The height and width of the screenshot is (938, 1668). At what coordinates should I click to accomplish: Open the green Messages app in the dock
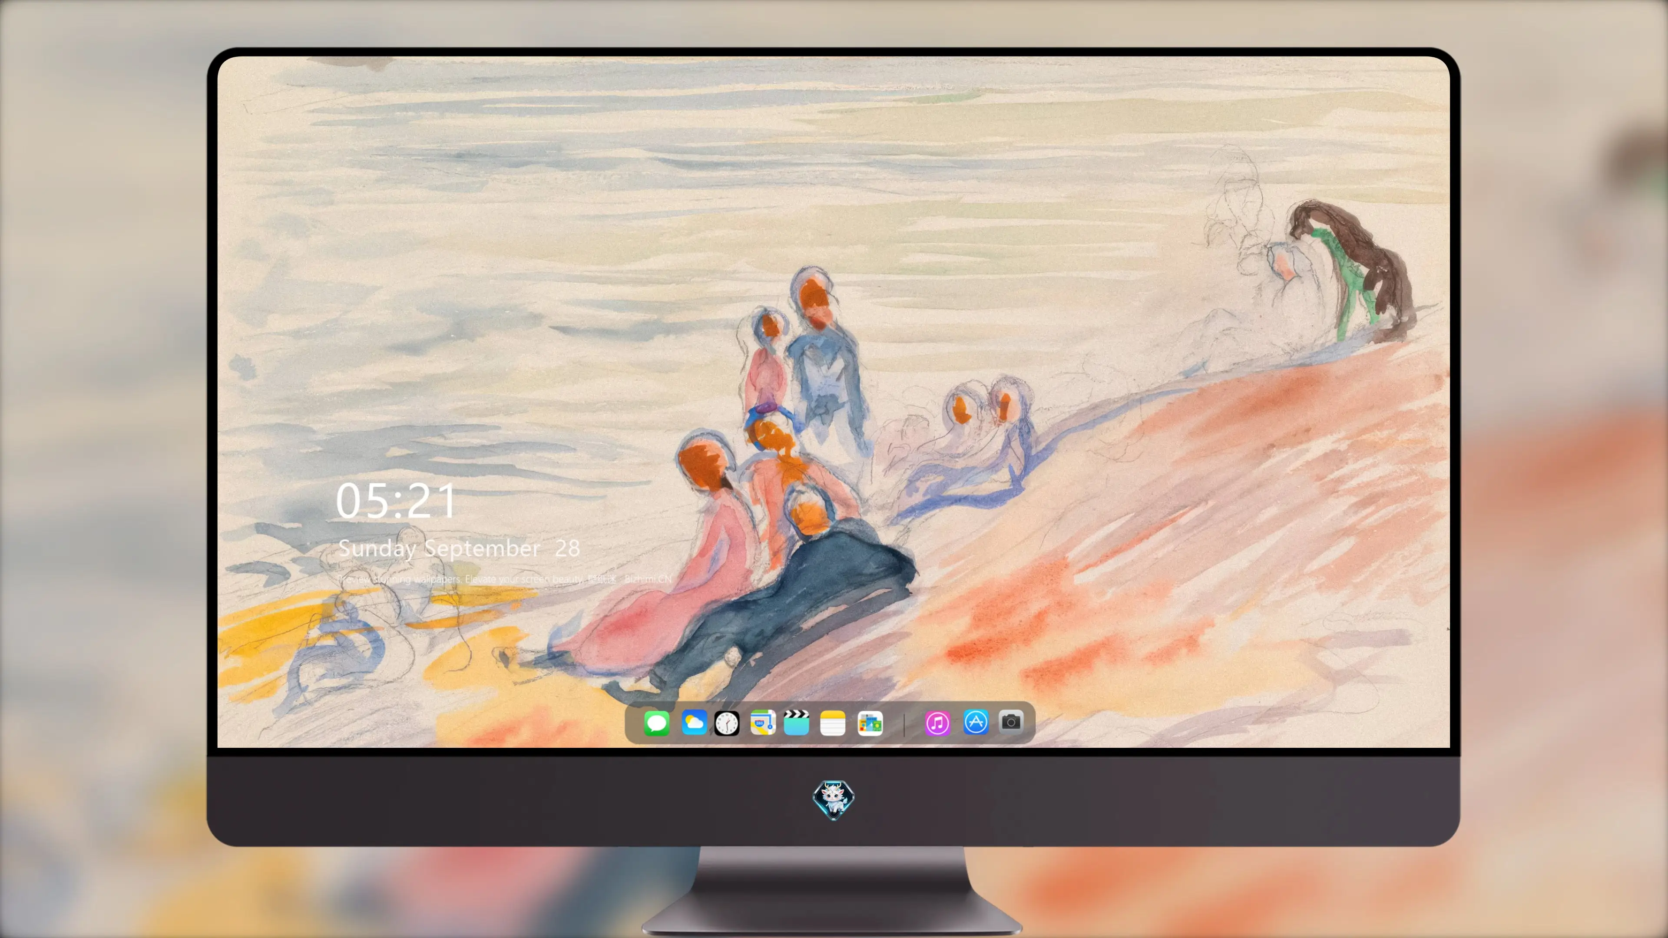(x=657, y=723)
